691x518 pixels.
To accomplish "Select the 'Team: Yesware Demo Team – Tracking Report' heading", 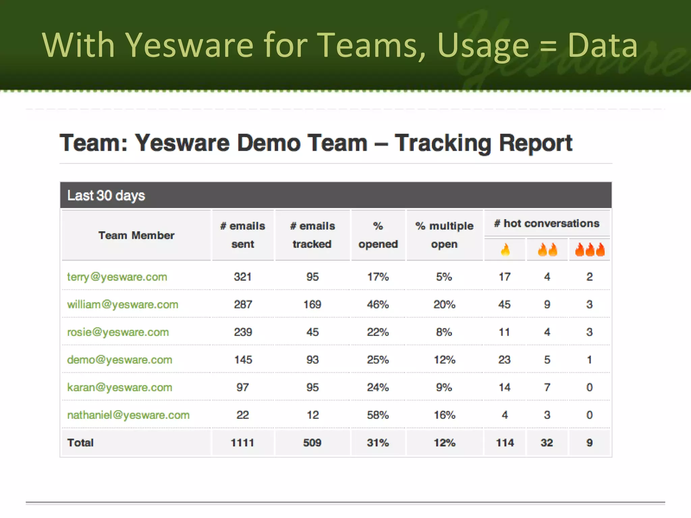I will point(316,143).
